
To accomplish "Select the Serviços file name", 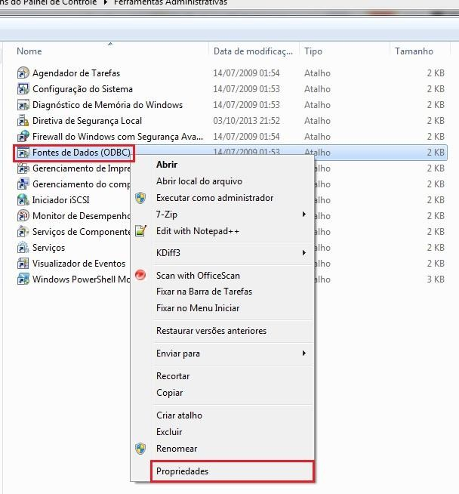I will [x=48, y=248].
